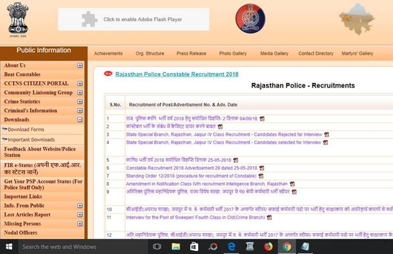Viewport: 393px width, 254px height.
Task: Expand the Missing Persons section
Action: point(80,224)
